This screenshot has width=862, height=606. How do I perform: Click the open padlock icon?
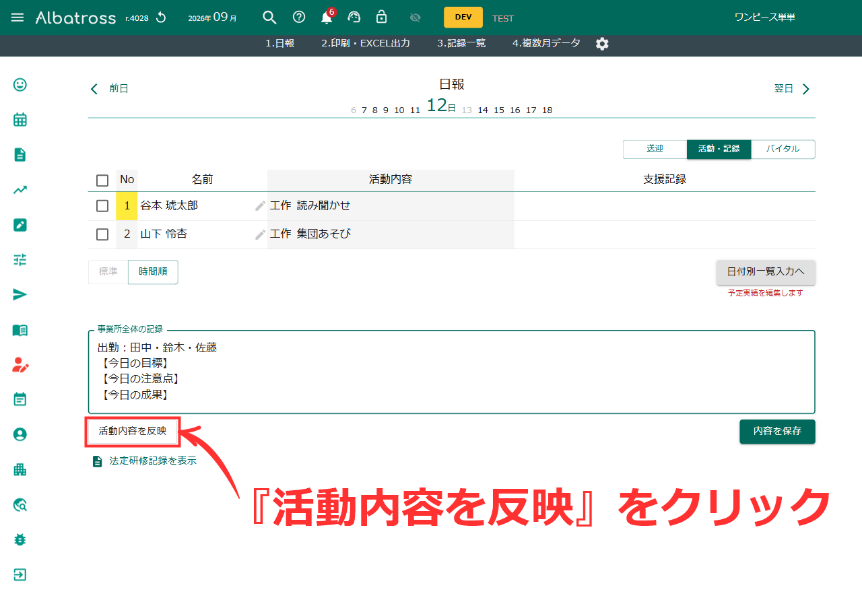(x=381, y=17)
